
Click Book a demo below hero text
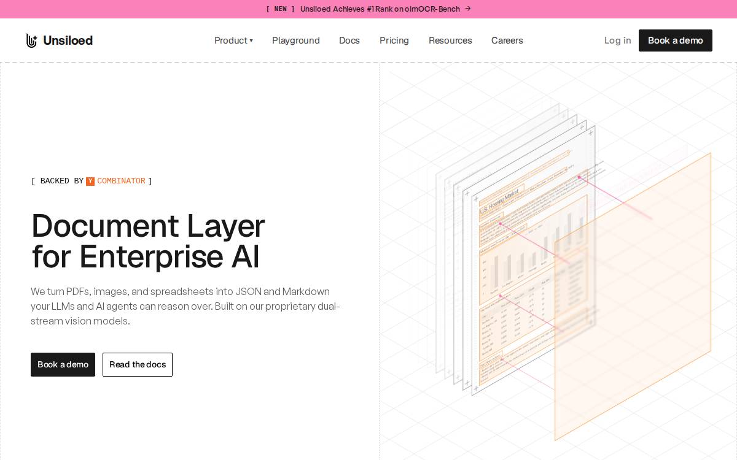tap(63, 364)
